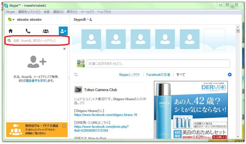
Task: Open the ヘルプ(H) menu
Action: pyautogui.click(x=104, y=12)
